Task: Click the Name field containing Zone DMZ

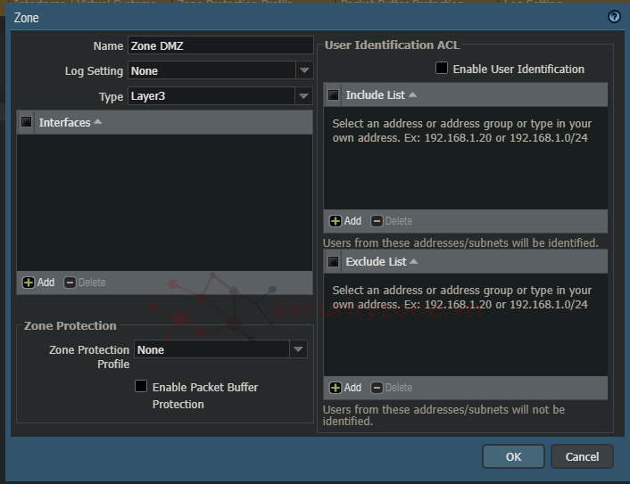Action: pos(220,45)
